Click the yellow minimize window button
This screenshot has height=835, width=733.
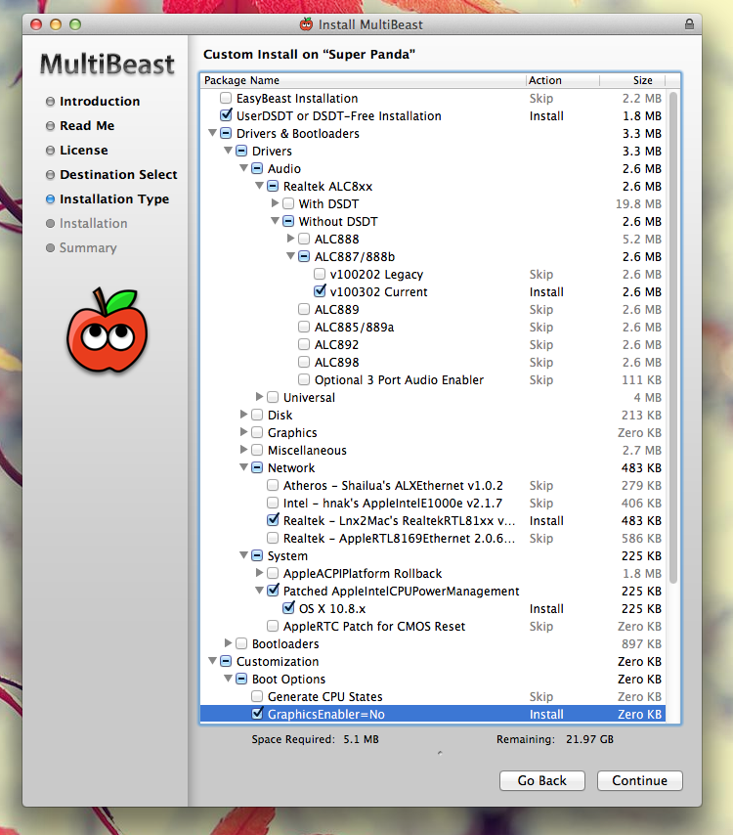pyautogui.click(x=56, y=24)
